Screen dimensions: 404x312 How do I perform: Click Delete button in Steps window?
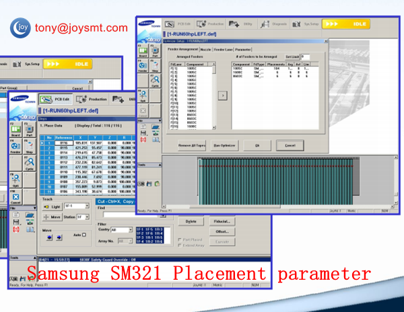click(191, 221)
